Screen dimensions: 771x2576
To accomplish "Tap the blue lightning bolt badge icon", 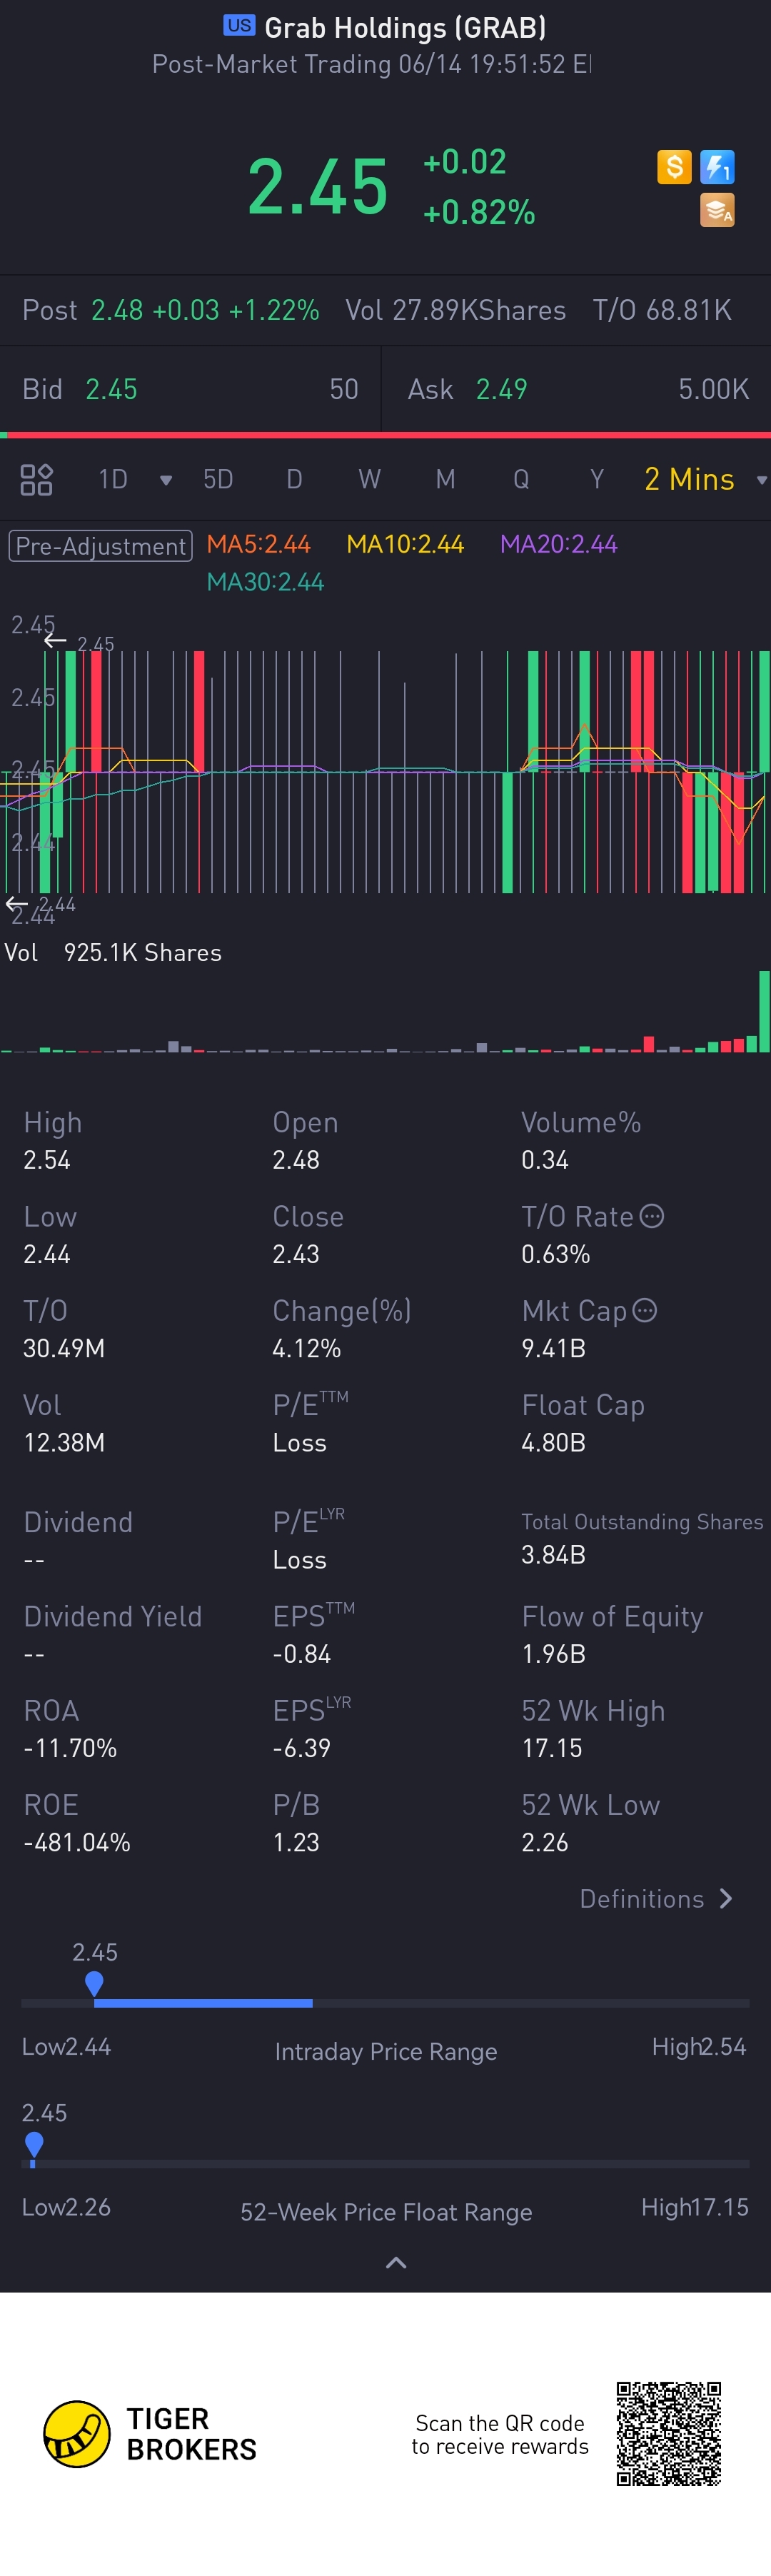I will (717, 166).
